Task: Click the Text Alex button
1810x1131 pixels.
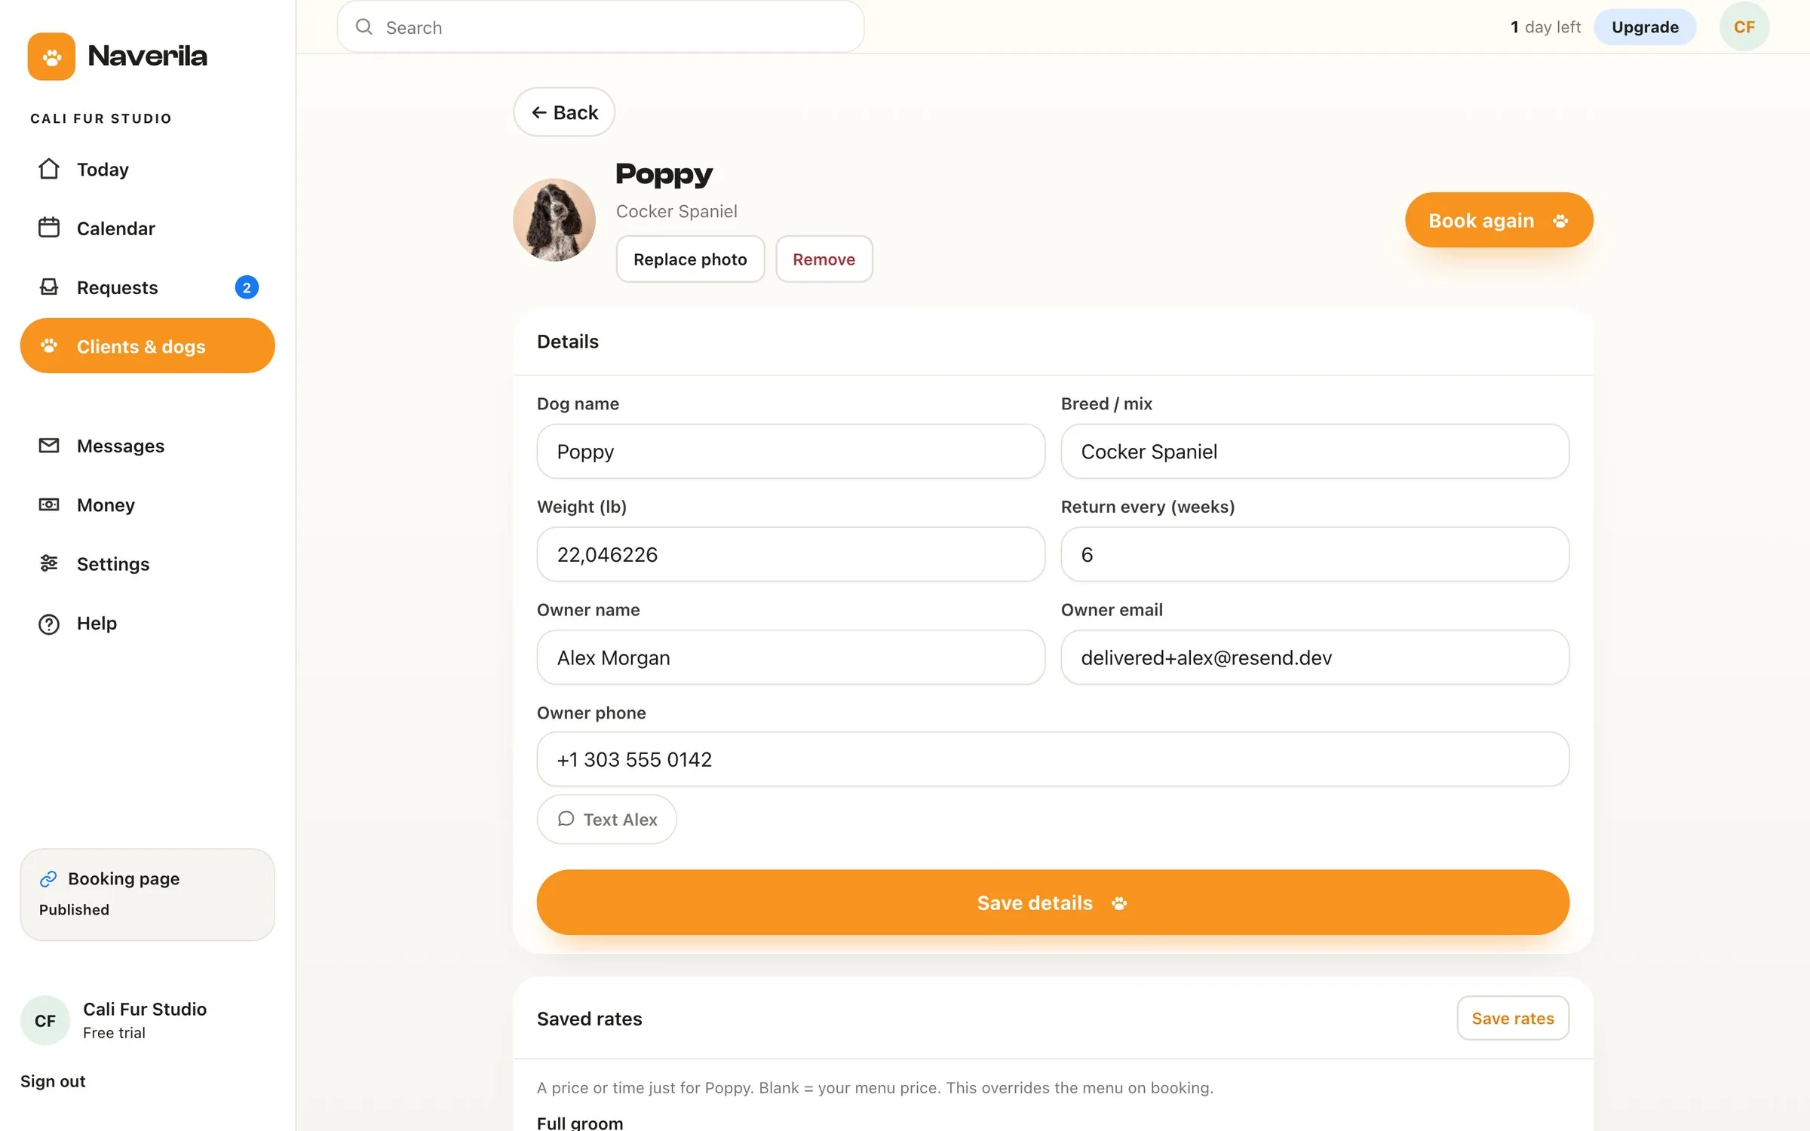Action: click(606, 819)
